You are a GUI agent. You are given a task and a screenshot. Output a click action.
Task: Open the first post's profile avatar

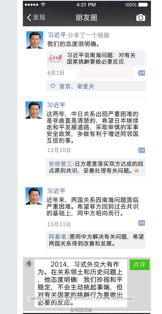[x=35, y=40]
